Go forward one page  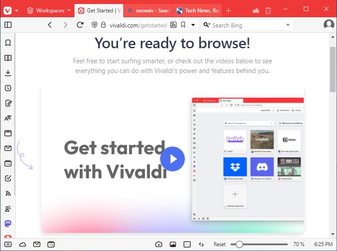[x=65, y=25]
